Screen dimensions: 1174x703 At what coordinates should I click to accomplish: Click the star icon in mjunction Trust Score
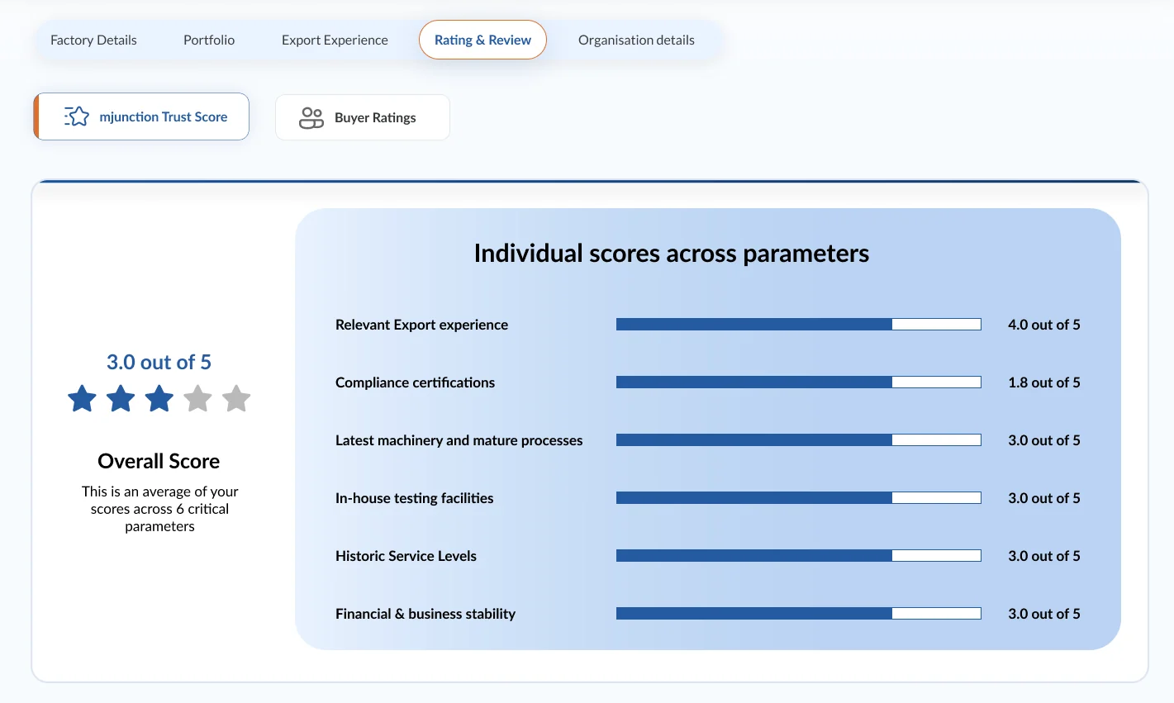point(77,116)
